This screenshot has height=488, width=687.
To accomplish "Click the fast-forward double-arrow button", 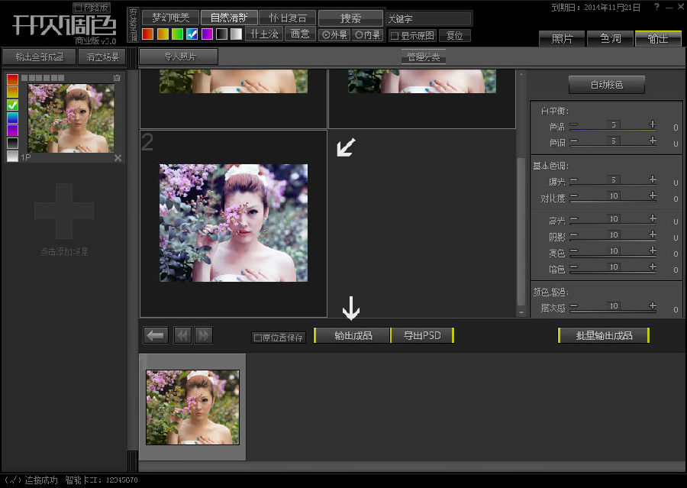I will coord(203,335).
